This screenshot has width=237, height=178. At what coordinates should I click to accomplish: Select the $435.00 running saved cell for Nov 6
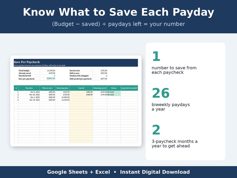[100, 92]
